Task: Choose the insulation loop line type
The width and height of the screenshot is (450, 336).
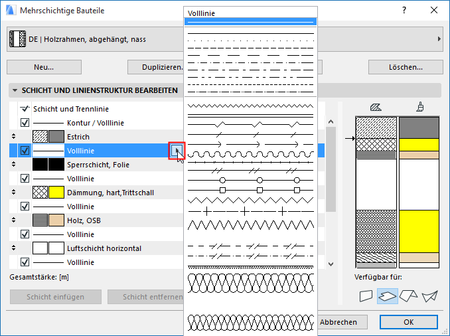Action: (x=250, y=283)
